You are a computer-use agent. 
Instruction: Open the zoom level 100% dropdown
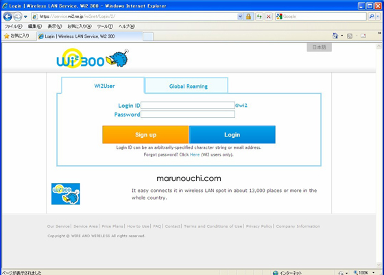tap(364, 272)
